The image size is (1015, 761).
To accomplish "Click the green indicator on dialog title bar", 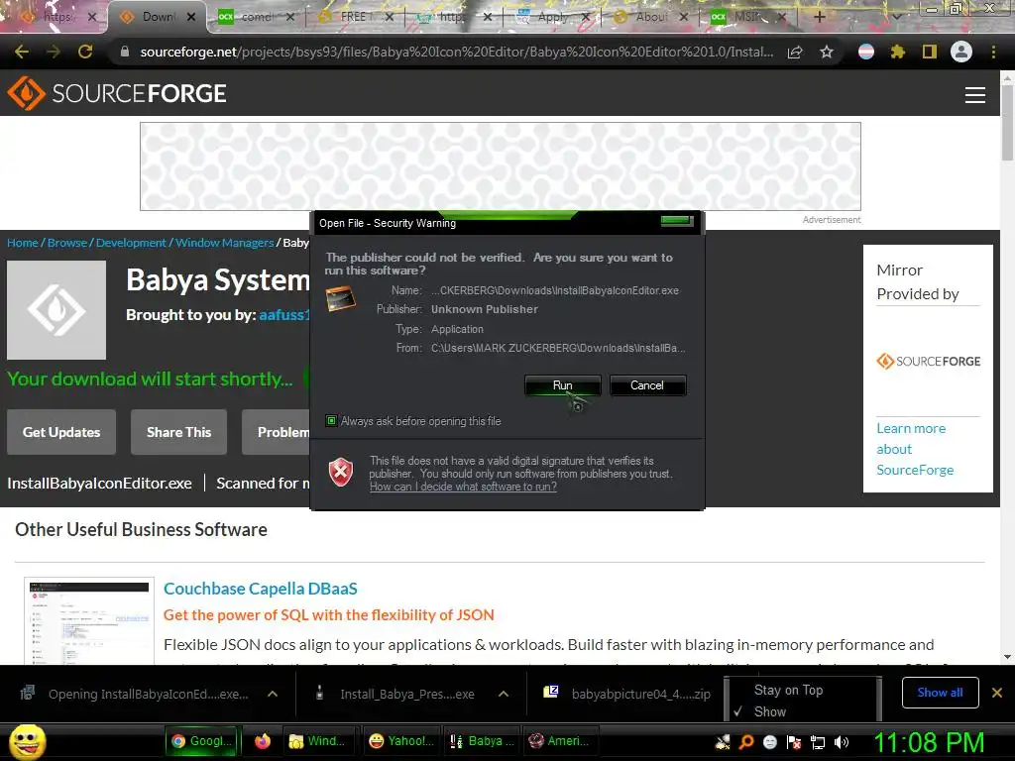I will click(x=677, y=221).
